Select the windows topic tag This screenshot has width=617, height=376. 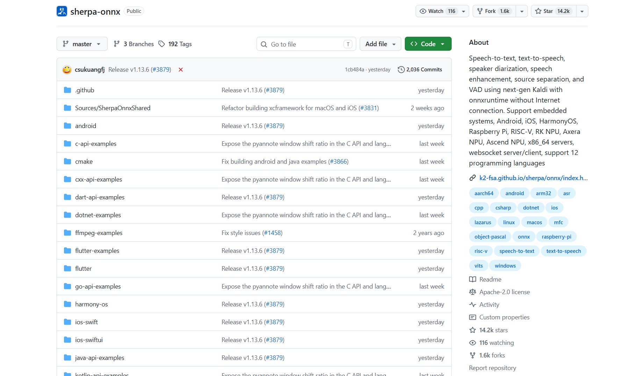[505, 266]
